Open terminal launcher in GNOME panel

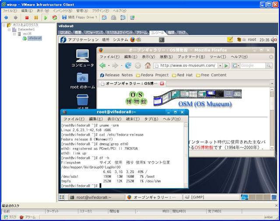coord(161,40)
